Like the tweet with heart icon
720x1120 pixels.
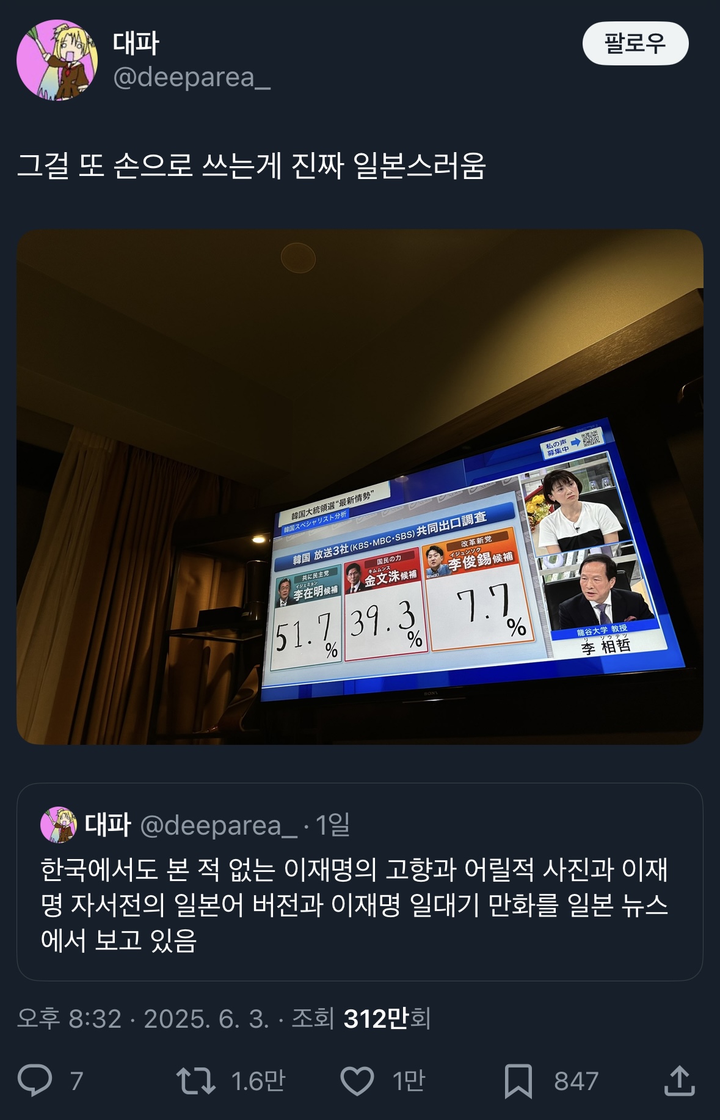click(357, 1080)
